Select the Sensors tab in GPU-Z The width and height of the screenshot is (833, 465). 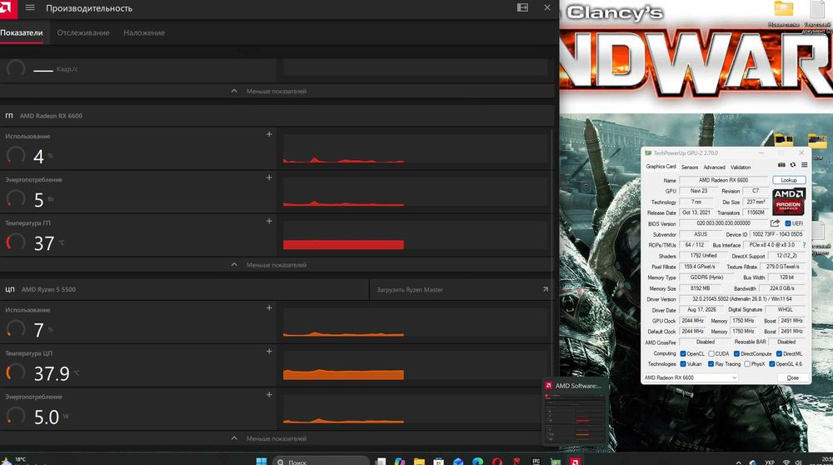click(690, 167)
